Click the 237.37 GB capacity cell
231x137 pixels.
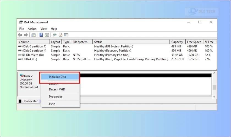(x=178, y=59)
